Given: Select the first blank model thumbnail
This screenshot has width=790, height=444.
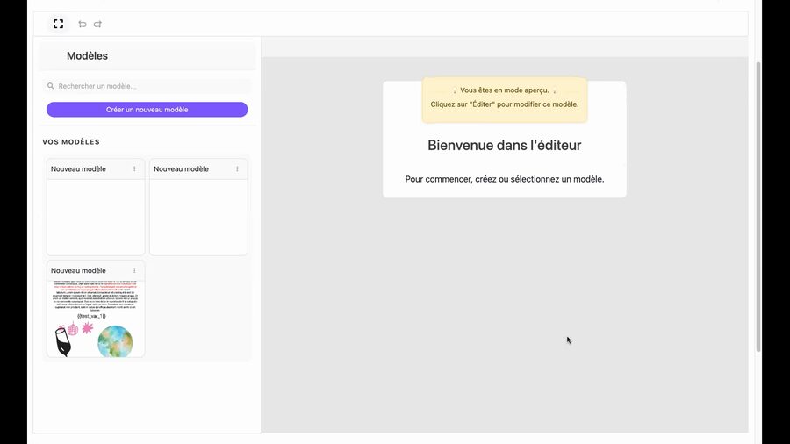Looking at the screenshot, I should click(96, 217).
